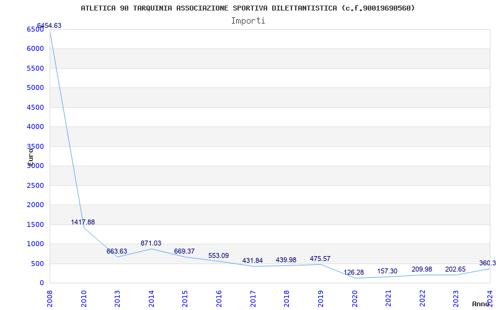Click the ATLETICA 90 TARQUINIA chart title
Screen dimensions: 496x310
248,8
